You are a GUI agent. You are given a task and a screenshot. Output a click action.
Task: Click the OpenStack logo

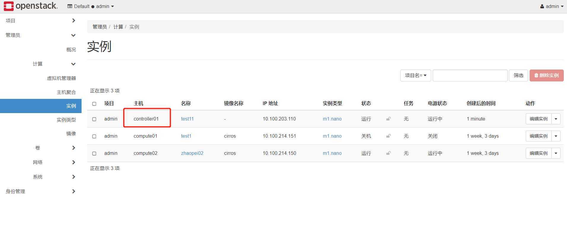pos(31,6)
